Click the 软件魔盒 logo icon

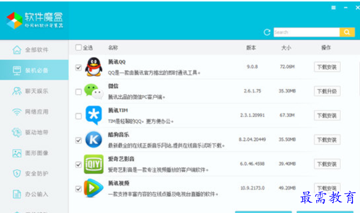coord(14,20)
